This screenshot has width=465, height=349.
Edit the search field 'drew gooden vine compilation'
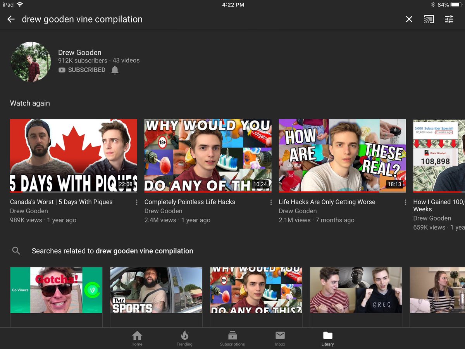pyautogui.click(x=82, y=19)
